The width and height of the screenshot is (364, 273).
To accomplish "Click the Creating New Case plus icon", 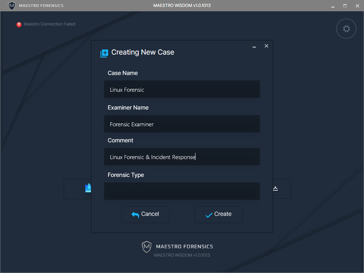I will (x=104, y=53).
